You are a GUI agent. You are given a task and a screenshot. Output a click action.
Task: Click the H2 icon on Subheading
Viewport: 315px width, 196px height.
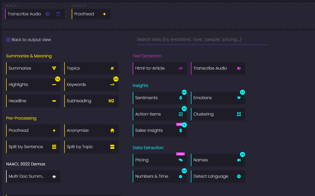111,101
